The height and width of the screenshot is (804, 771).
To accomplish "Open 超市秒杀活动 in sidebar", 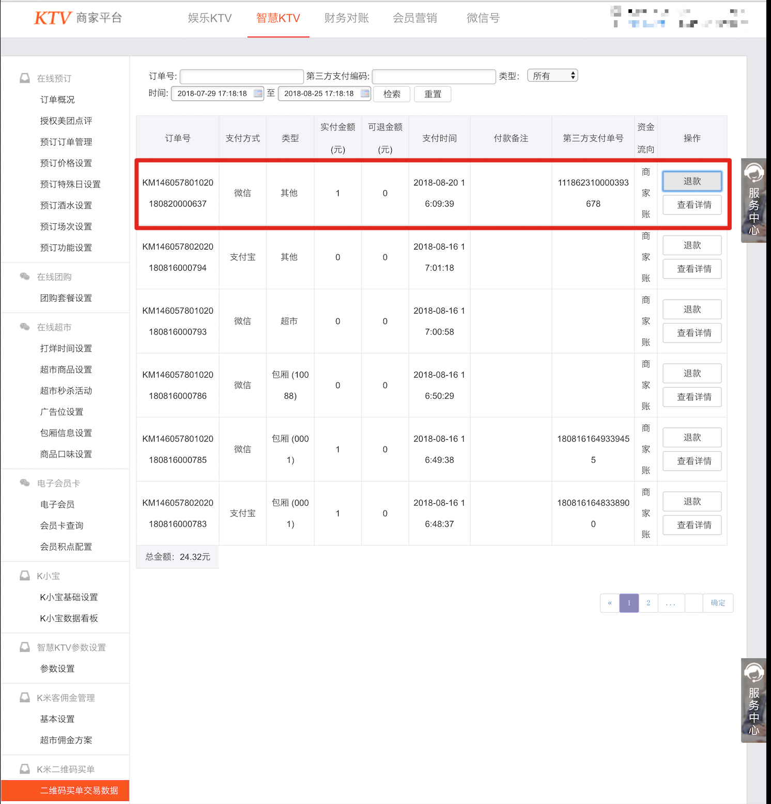I will pos(66,391).
